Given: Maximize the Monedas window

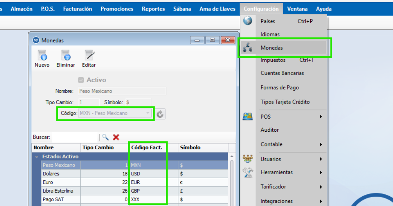Looking at the screenshot, I should coord(212,40).
